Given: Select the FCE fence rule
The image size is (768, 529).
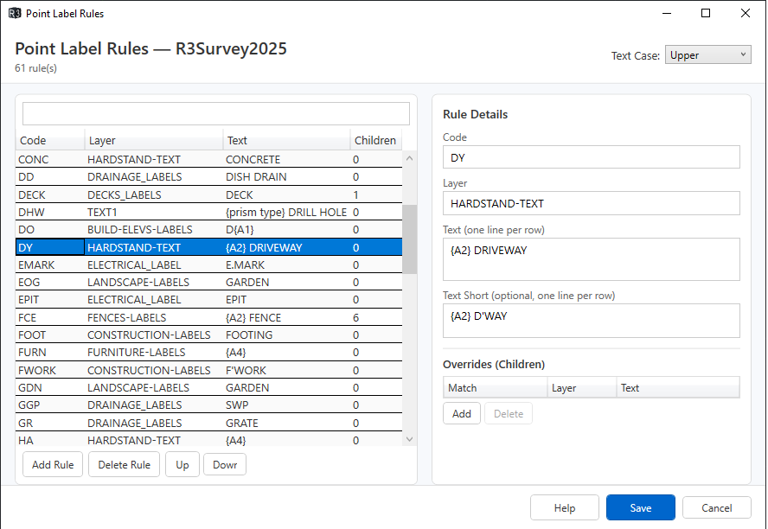Looking at the screenshot, I should [x=209, y=317].
